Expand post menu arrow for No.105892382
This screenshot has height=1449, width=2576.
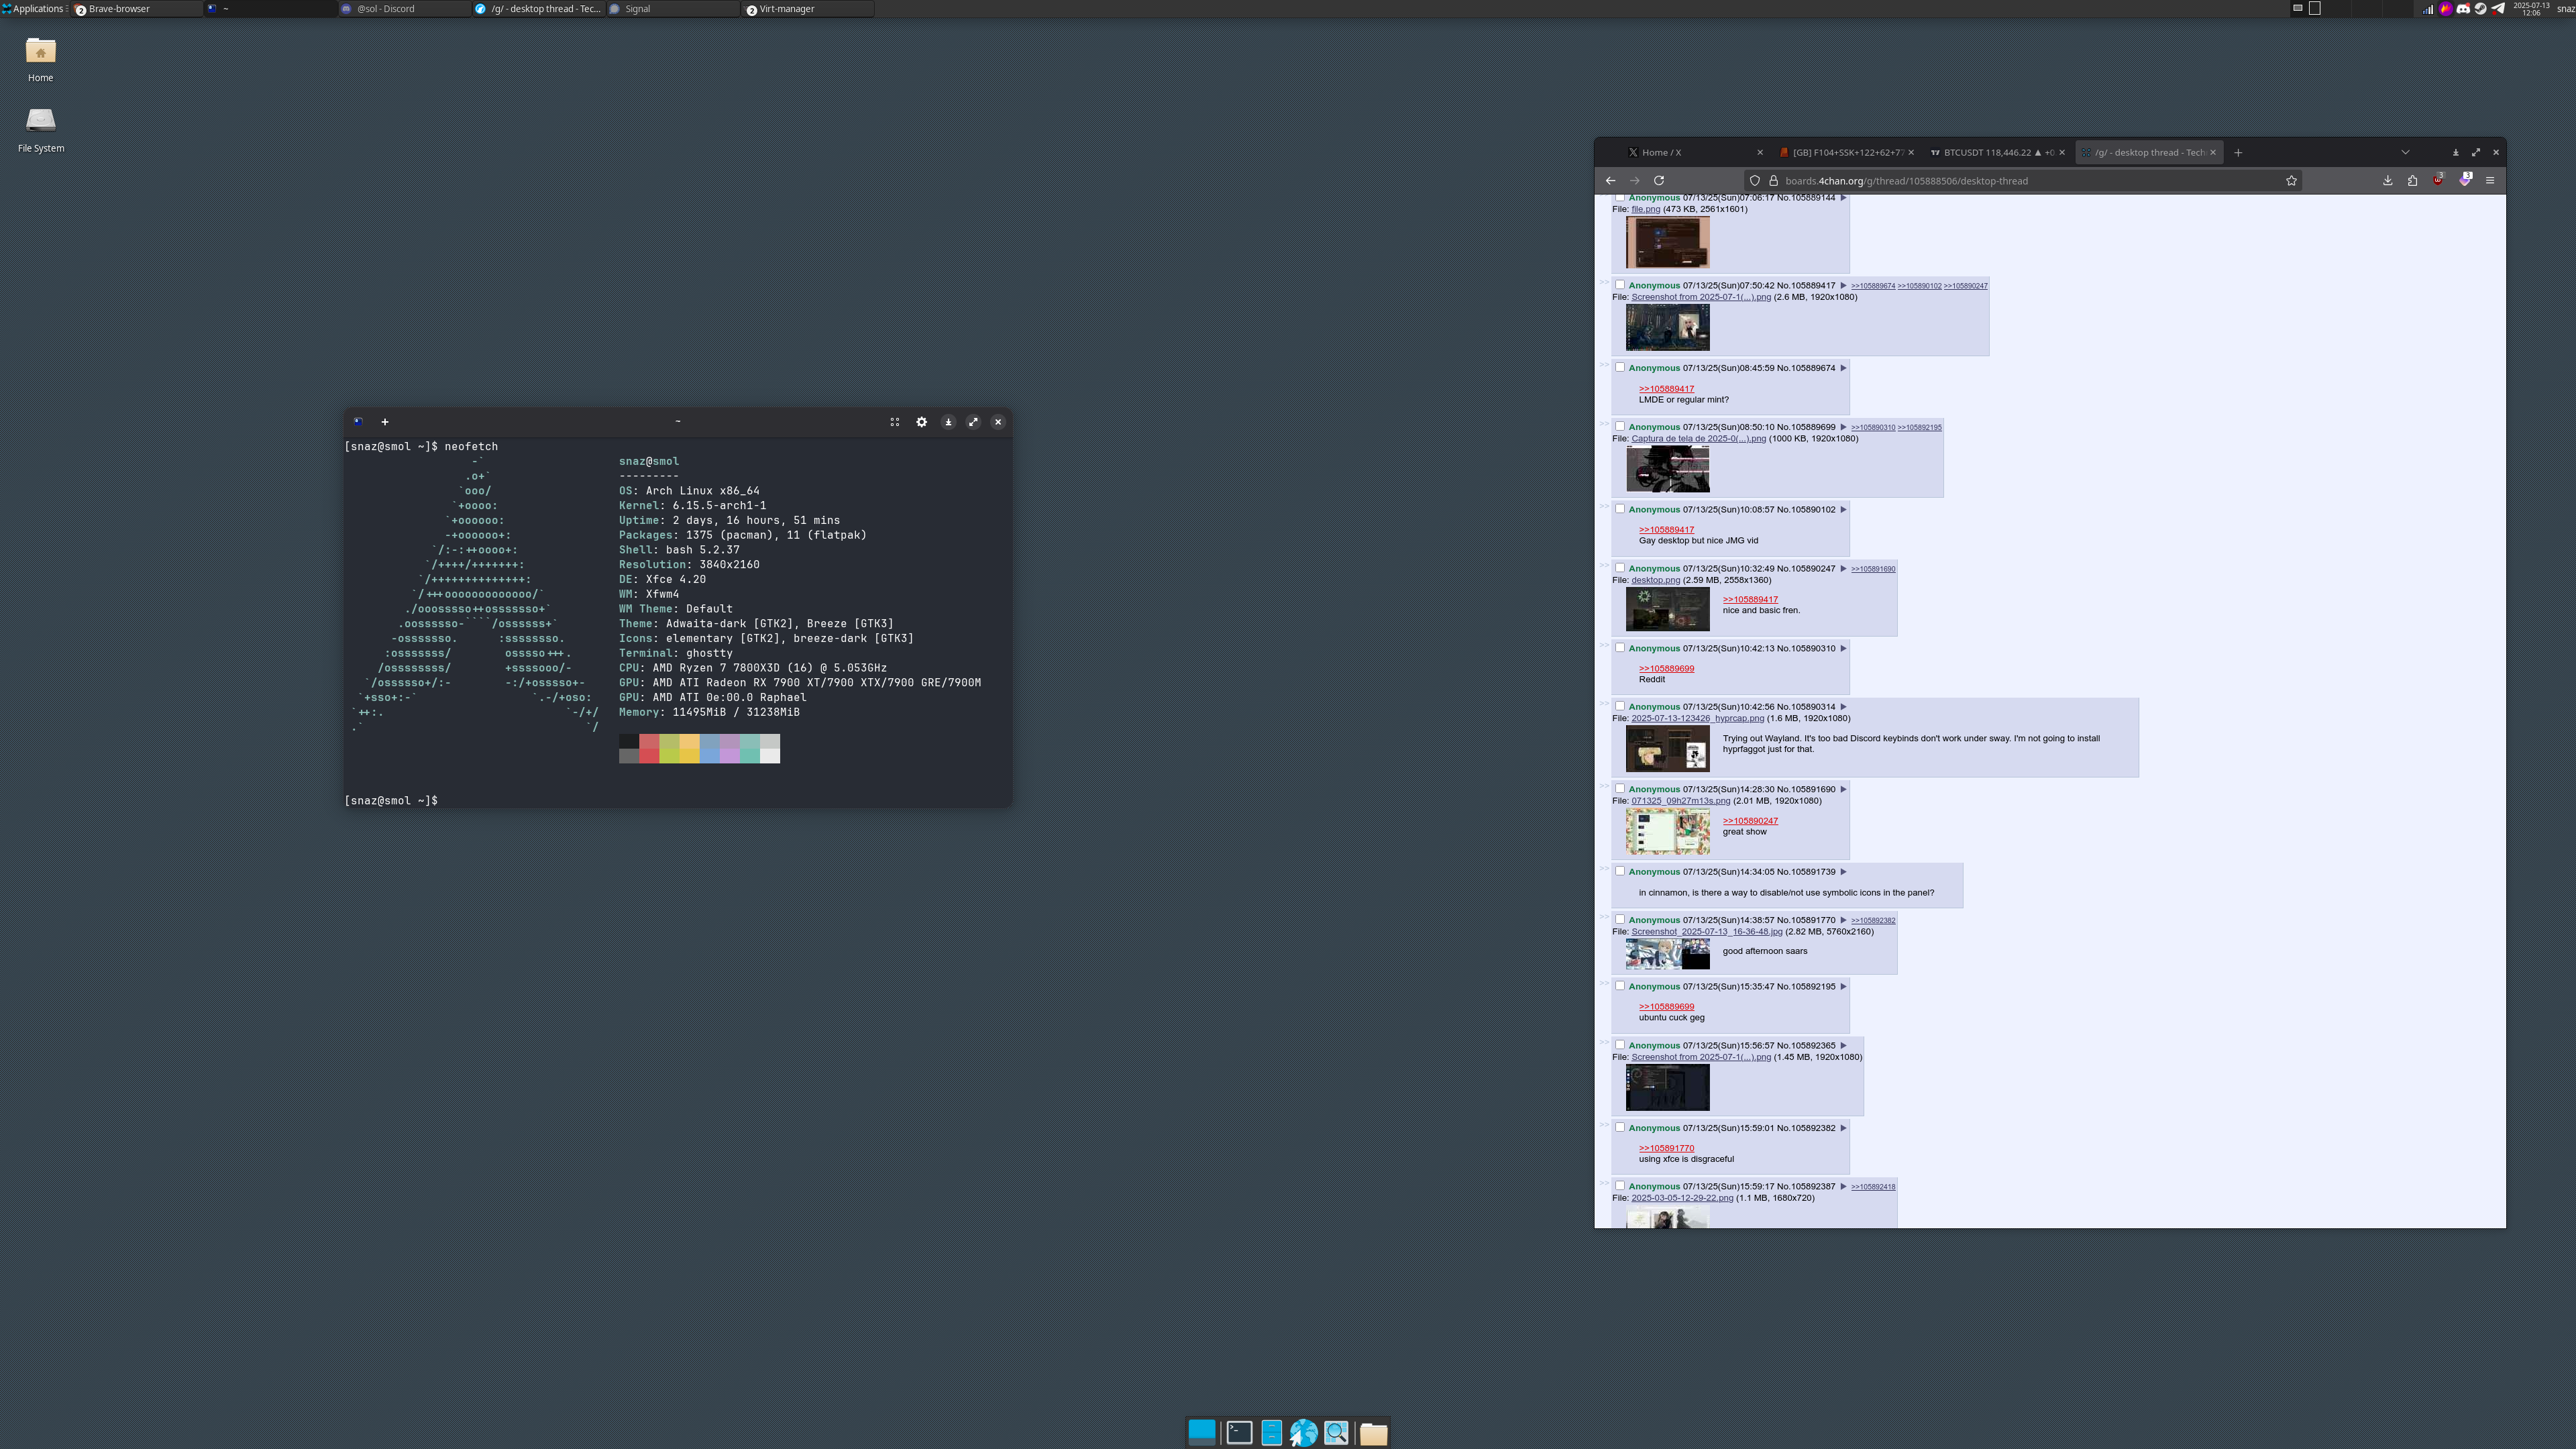point(1843,1128)
